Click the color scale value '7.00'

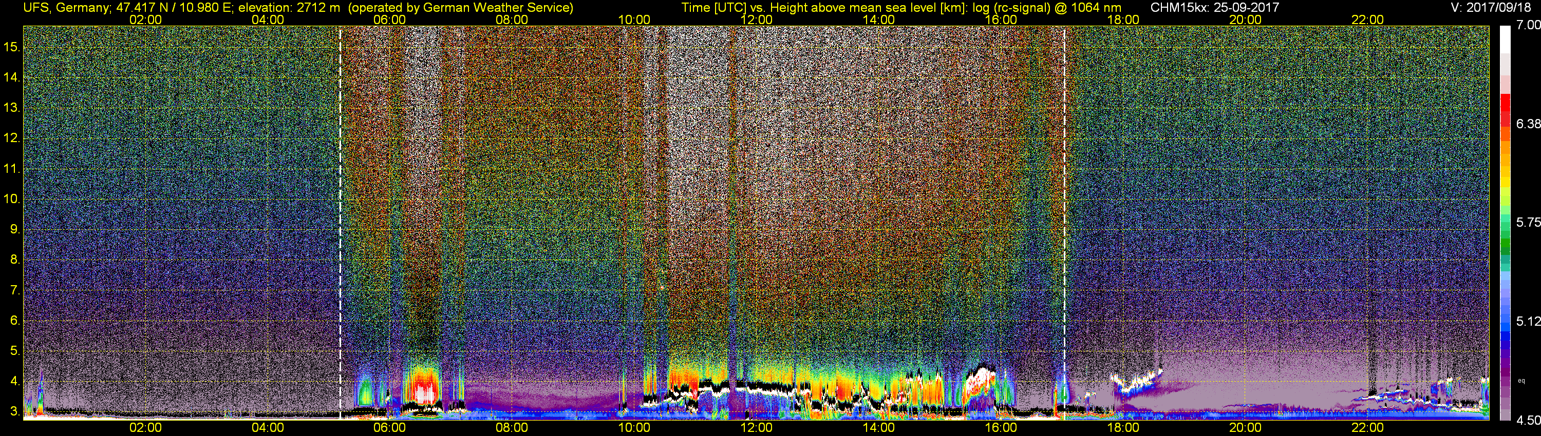pos(1529,26)
